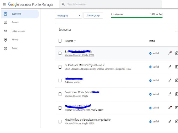Sort by Business column arrow
Viewport: 178px width, 133px height.
[75, 41]
